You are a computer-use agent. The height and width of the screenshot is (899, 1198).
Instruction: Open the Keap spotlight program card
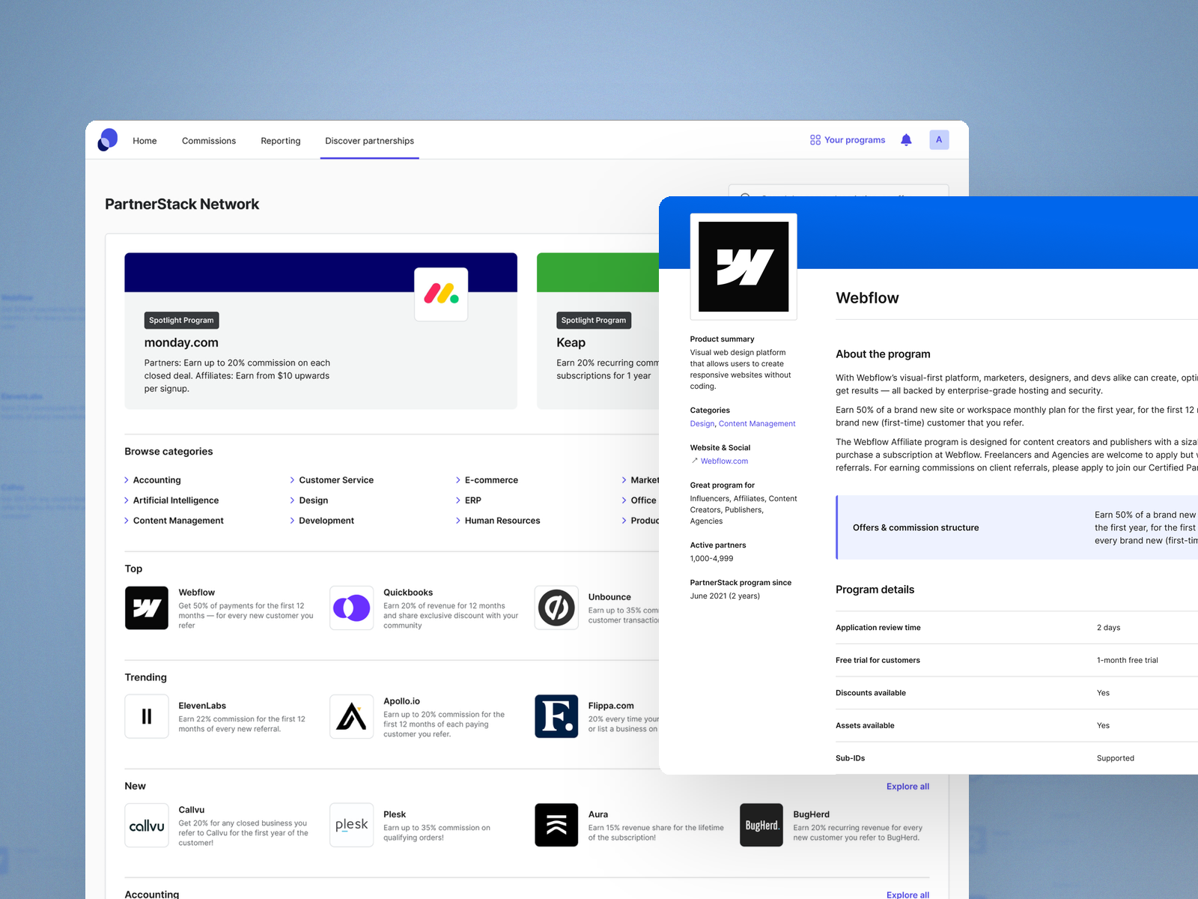tap(598, 331)
